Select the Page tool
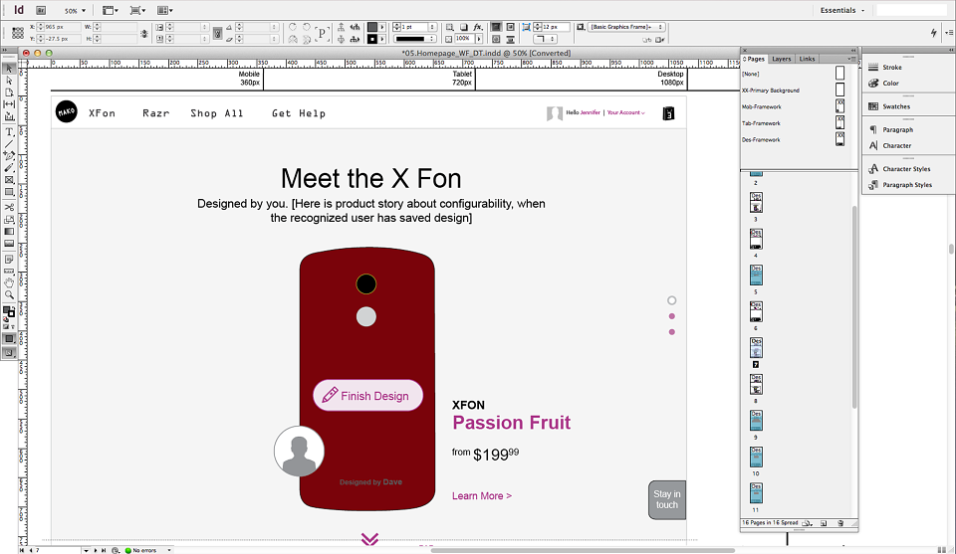Image resolution: width=956 pixels, height=554 pixels. pos(9,92)
